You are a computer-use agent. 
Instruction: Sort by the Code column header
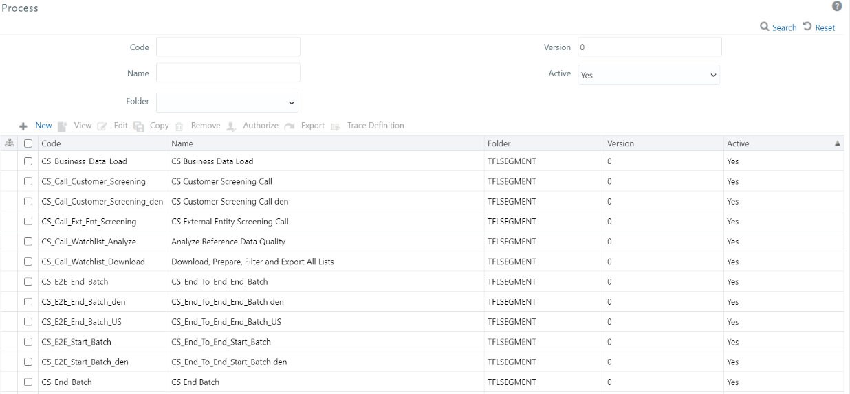point(51,143)
